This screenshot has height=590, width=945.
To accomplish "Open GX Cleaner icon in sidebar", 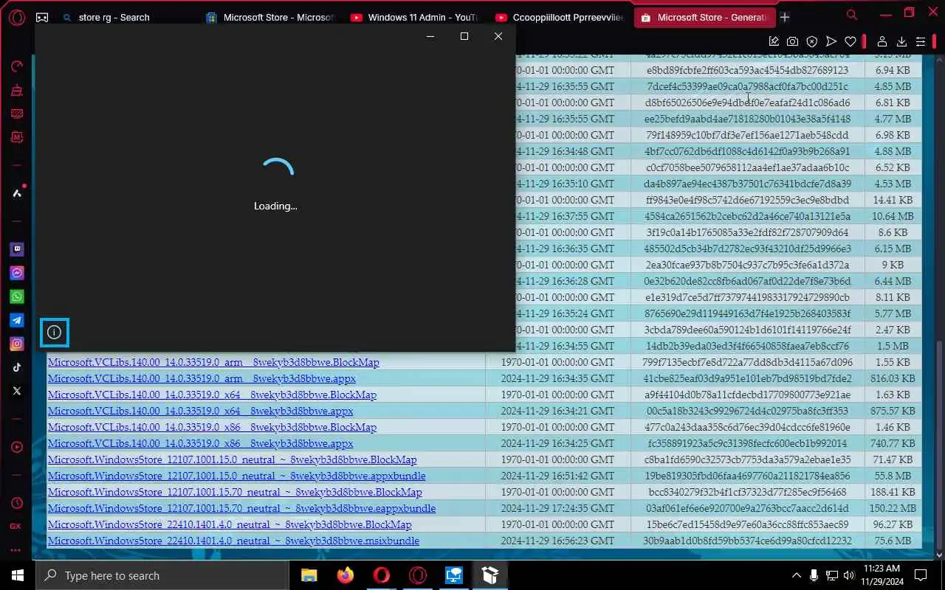I will [x=16, y=90].
